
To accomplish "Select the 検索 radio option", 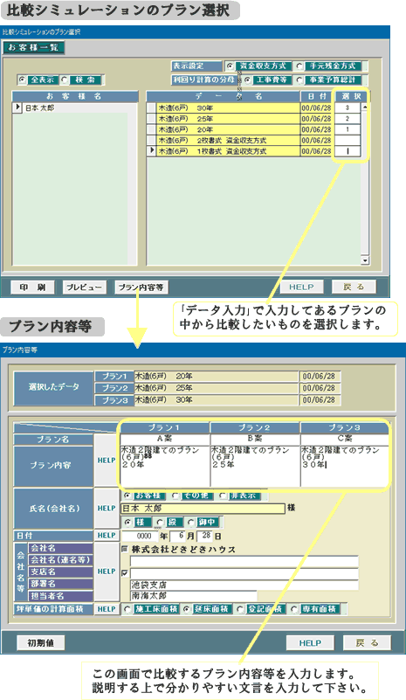I will tap(65, 80).
